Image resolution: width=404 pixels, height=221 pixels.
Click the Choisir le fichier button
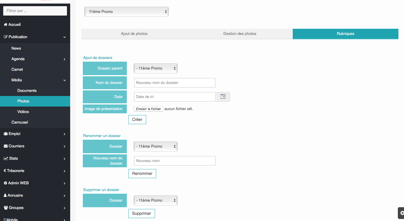point(148,109)
